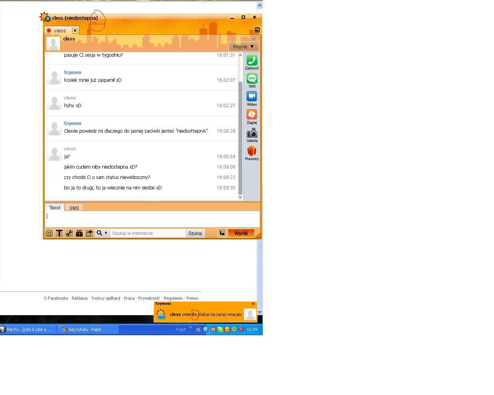The height and width of the screenshot is (395, 494).
Task: Open the Twórcy aplikacji link
Action: (x=106, y=298)
